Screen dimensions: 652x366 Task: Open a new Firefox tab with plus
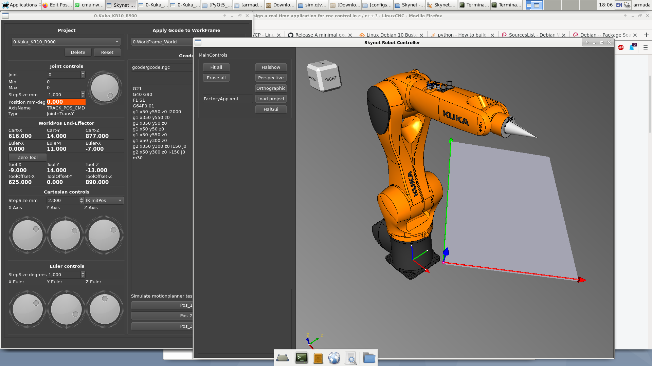tap(647, 35)
